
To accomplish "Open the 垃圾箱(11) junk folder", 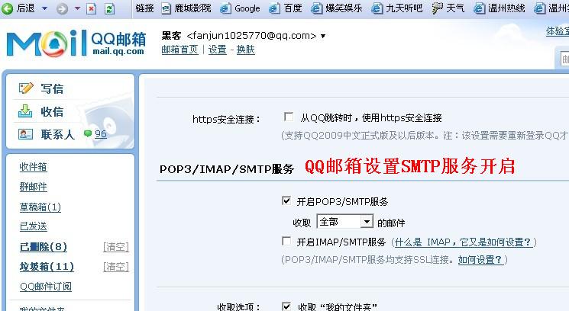I will click(47, 267).
